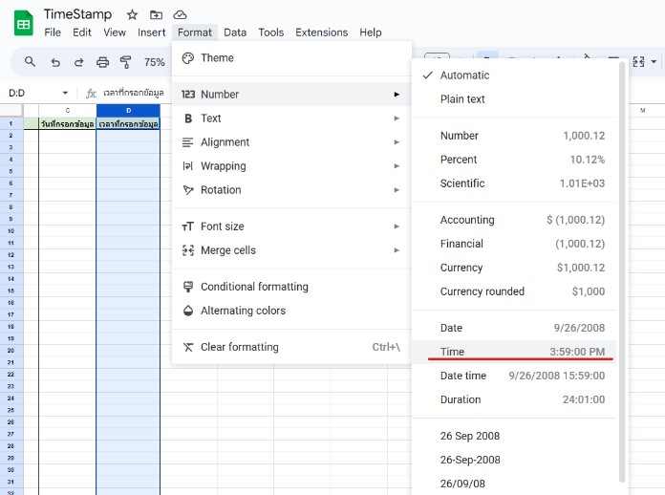Expand the Wrapping submenu
The image size is (665, 495).
click(291, 166)
